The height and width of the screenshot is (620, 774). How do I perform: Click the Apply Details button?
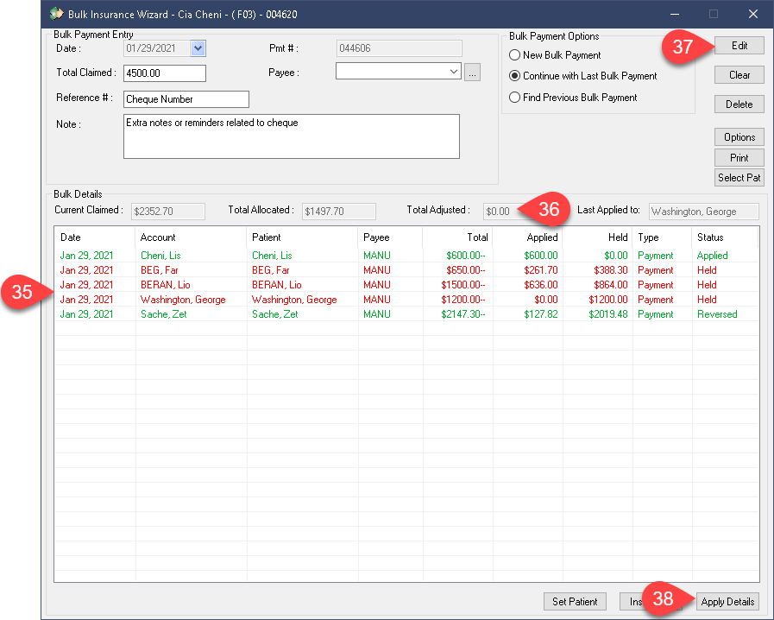[727, 601]
